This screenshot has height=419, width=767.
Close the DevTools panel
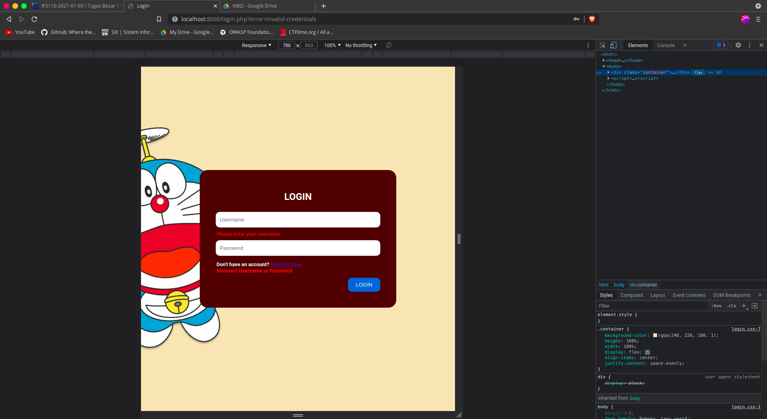pyautogui.click(x=761, y=45)
